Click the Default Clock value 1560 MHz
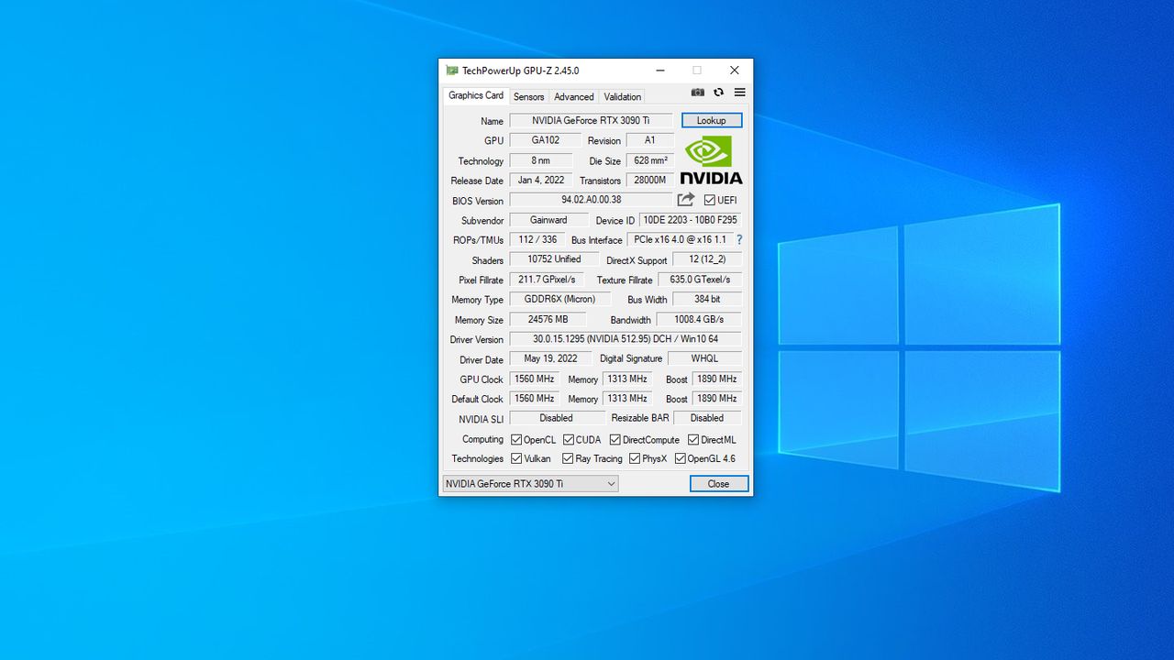 click(x=534, y=399)
